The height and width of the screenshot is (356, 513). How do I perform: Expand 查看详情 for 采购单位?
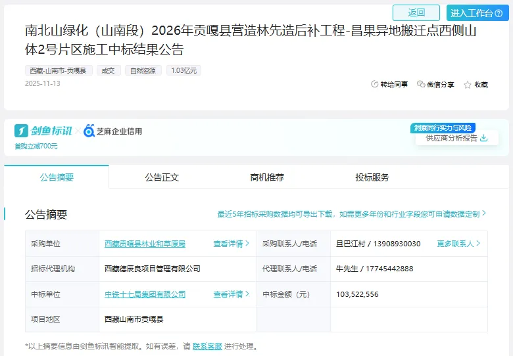tap(232, 244)
